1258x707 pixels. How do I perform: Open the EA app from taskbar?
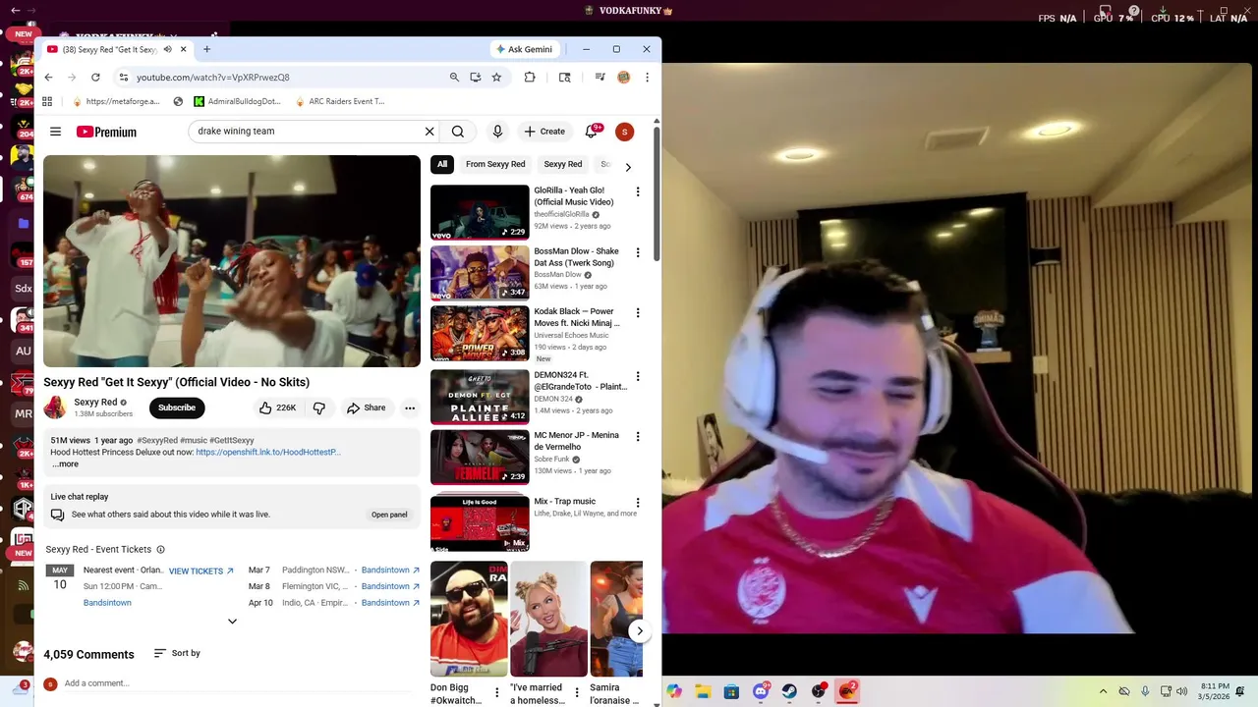(847, 691)
